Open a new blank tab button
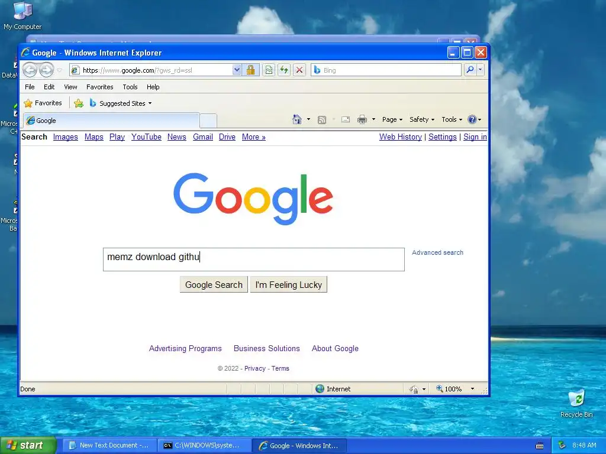606x454 pixels. [208, 121]
